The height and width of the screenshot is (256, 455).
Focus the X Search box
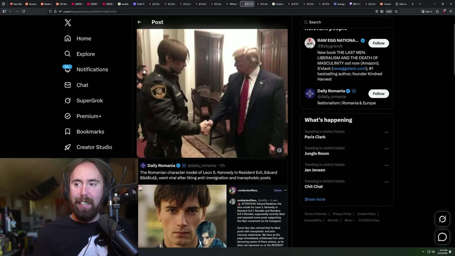click(x=347, y=22)
